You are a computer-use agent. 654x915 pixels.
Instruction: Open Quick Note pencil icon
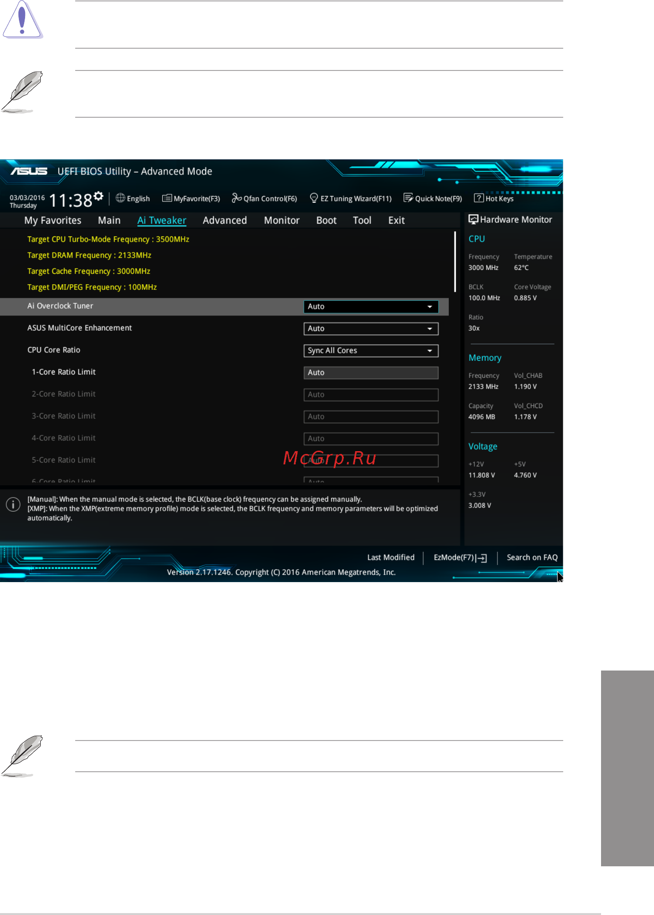click(408, 198)
